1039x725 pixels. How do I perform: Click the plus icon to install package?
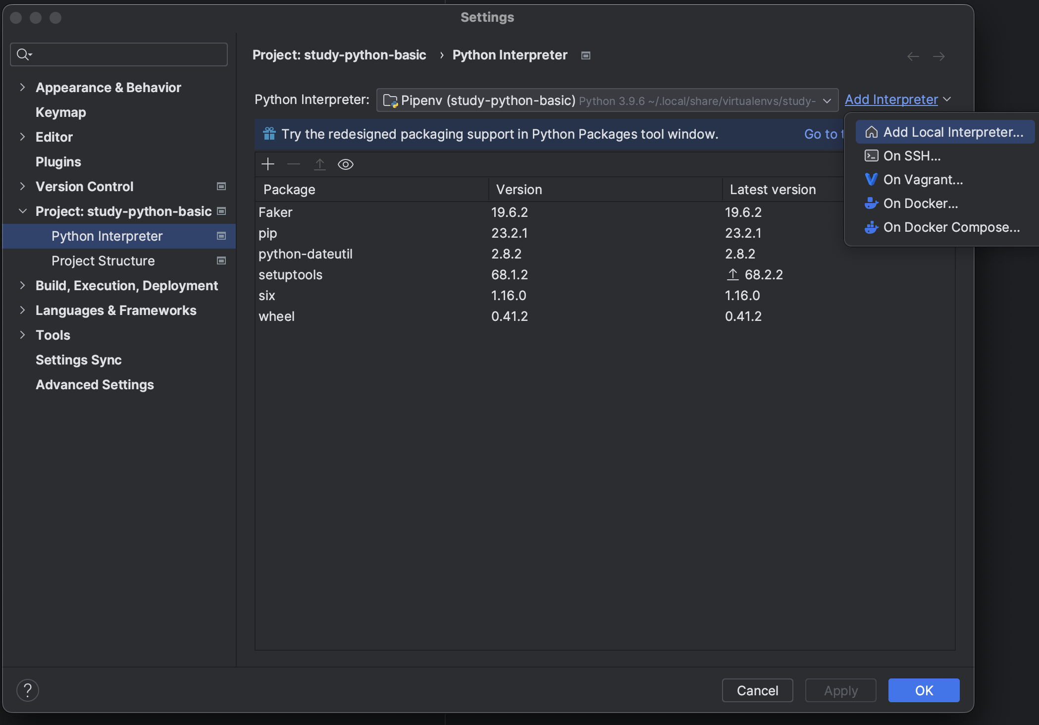click(x=268, y=164)
